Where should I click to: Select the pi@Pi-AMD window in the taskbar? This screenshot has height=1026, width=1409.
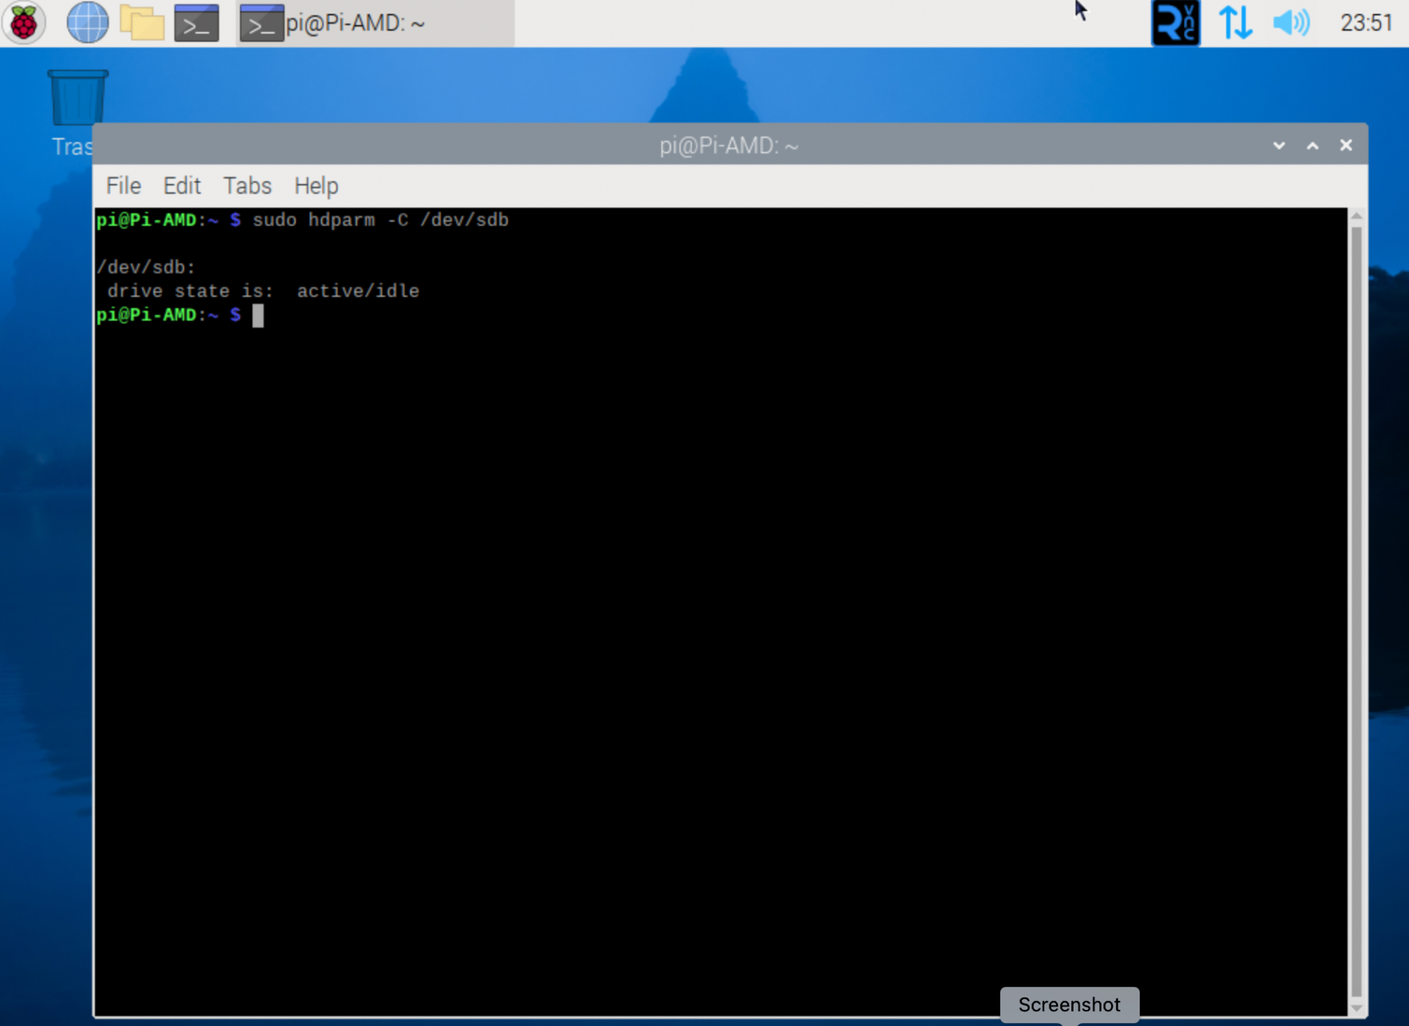[x=352, y=23]
